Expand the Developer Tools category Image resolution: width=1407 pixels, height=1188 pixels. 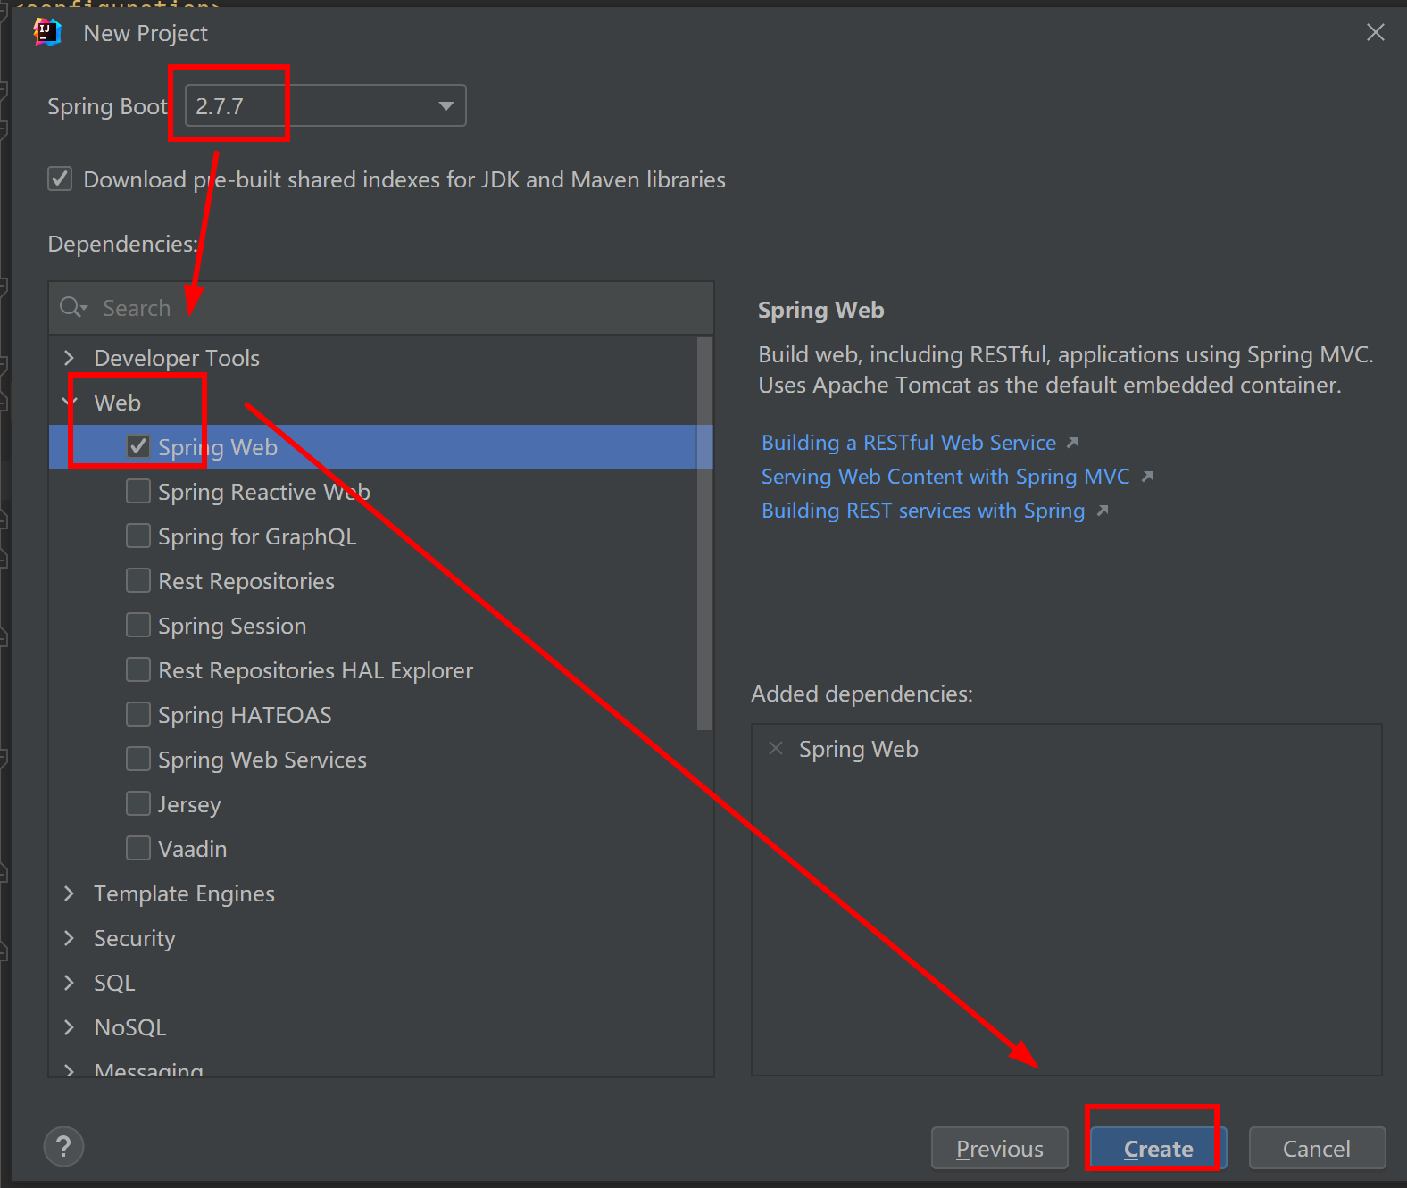70,358
